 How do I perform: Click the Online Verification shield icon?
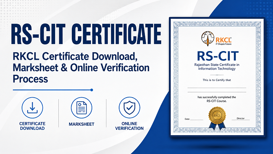click(129, 108)
